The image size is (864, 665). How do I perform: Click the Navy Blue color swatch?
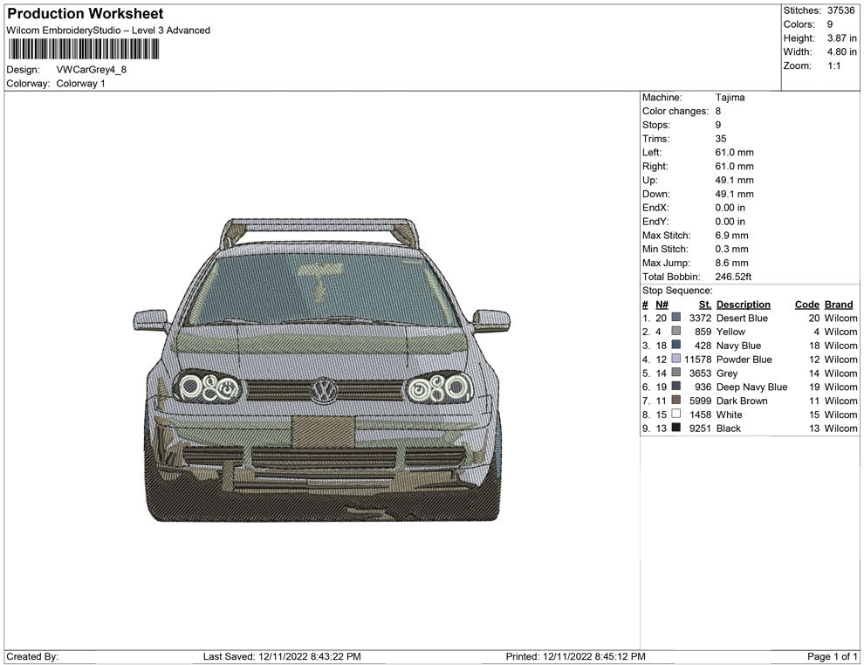click(x=676, y=345)
